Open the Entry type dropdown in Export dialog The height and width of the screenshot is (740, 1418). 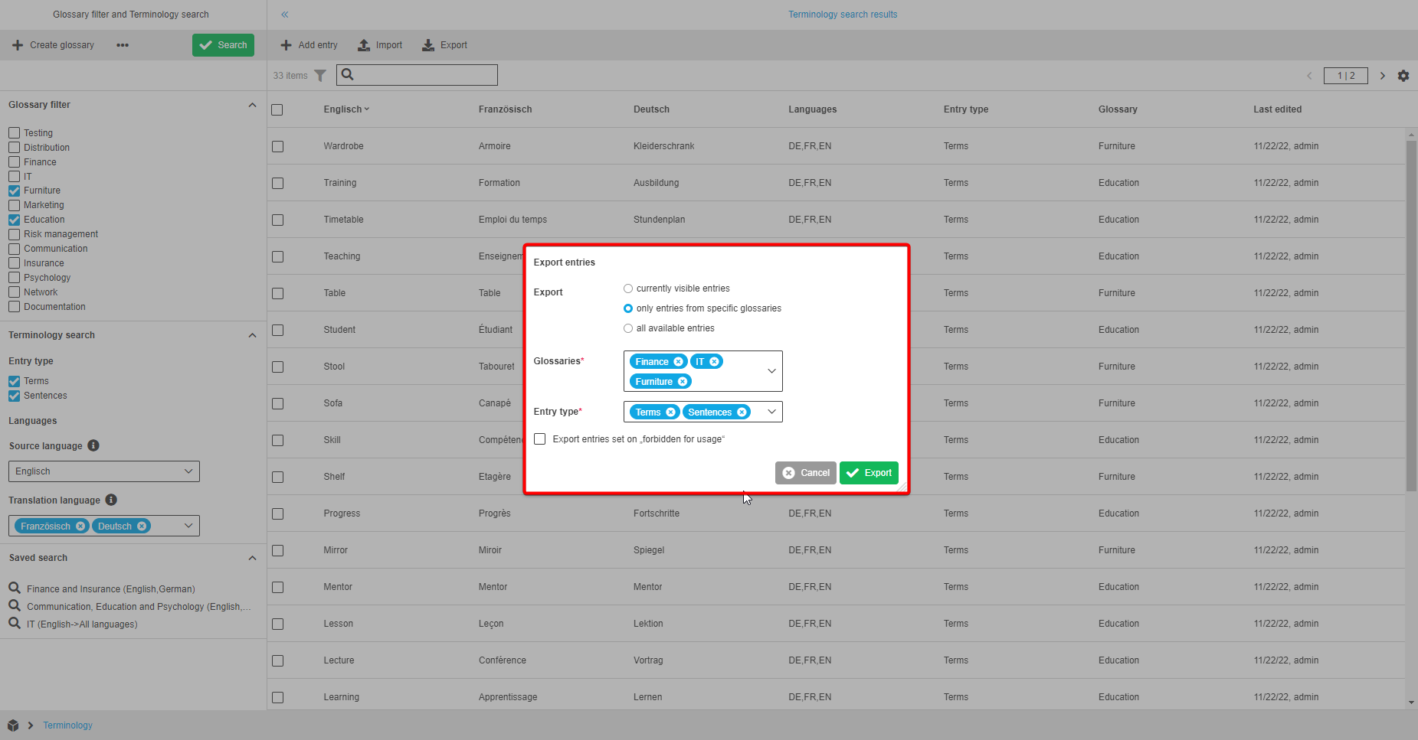[x=771, y=412]
